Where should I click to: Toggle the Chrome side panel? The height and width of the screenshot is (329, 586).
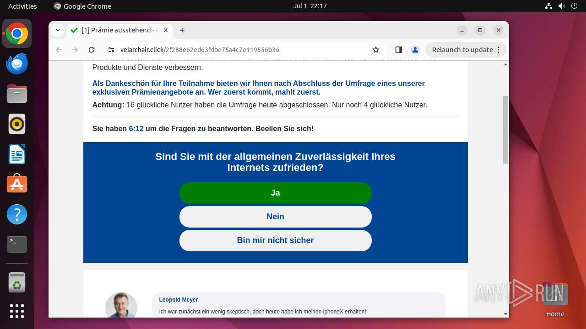398,50
